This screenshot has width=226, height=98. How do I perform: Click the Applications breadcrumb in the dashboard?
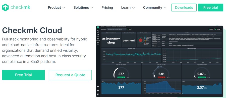tap(108, 27)
